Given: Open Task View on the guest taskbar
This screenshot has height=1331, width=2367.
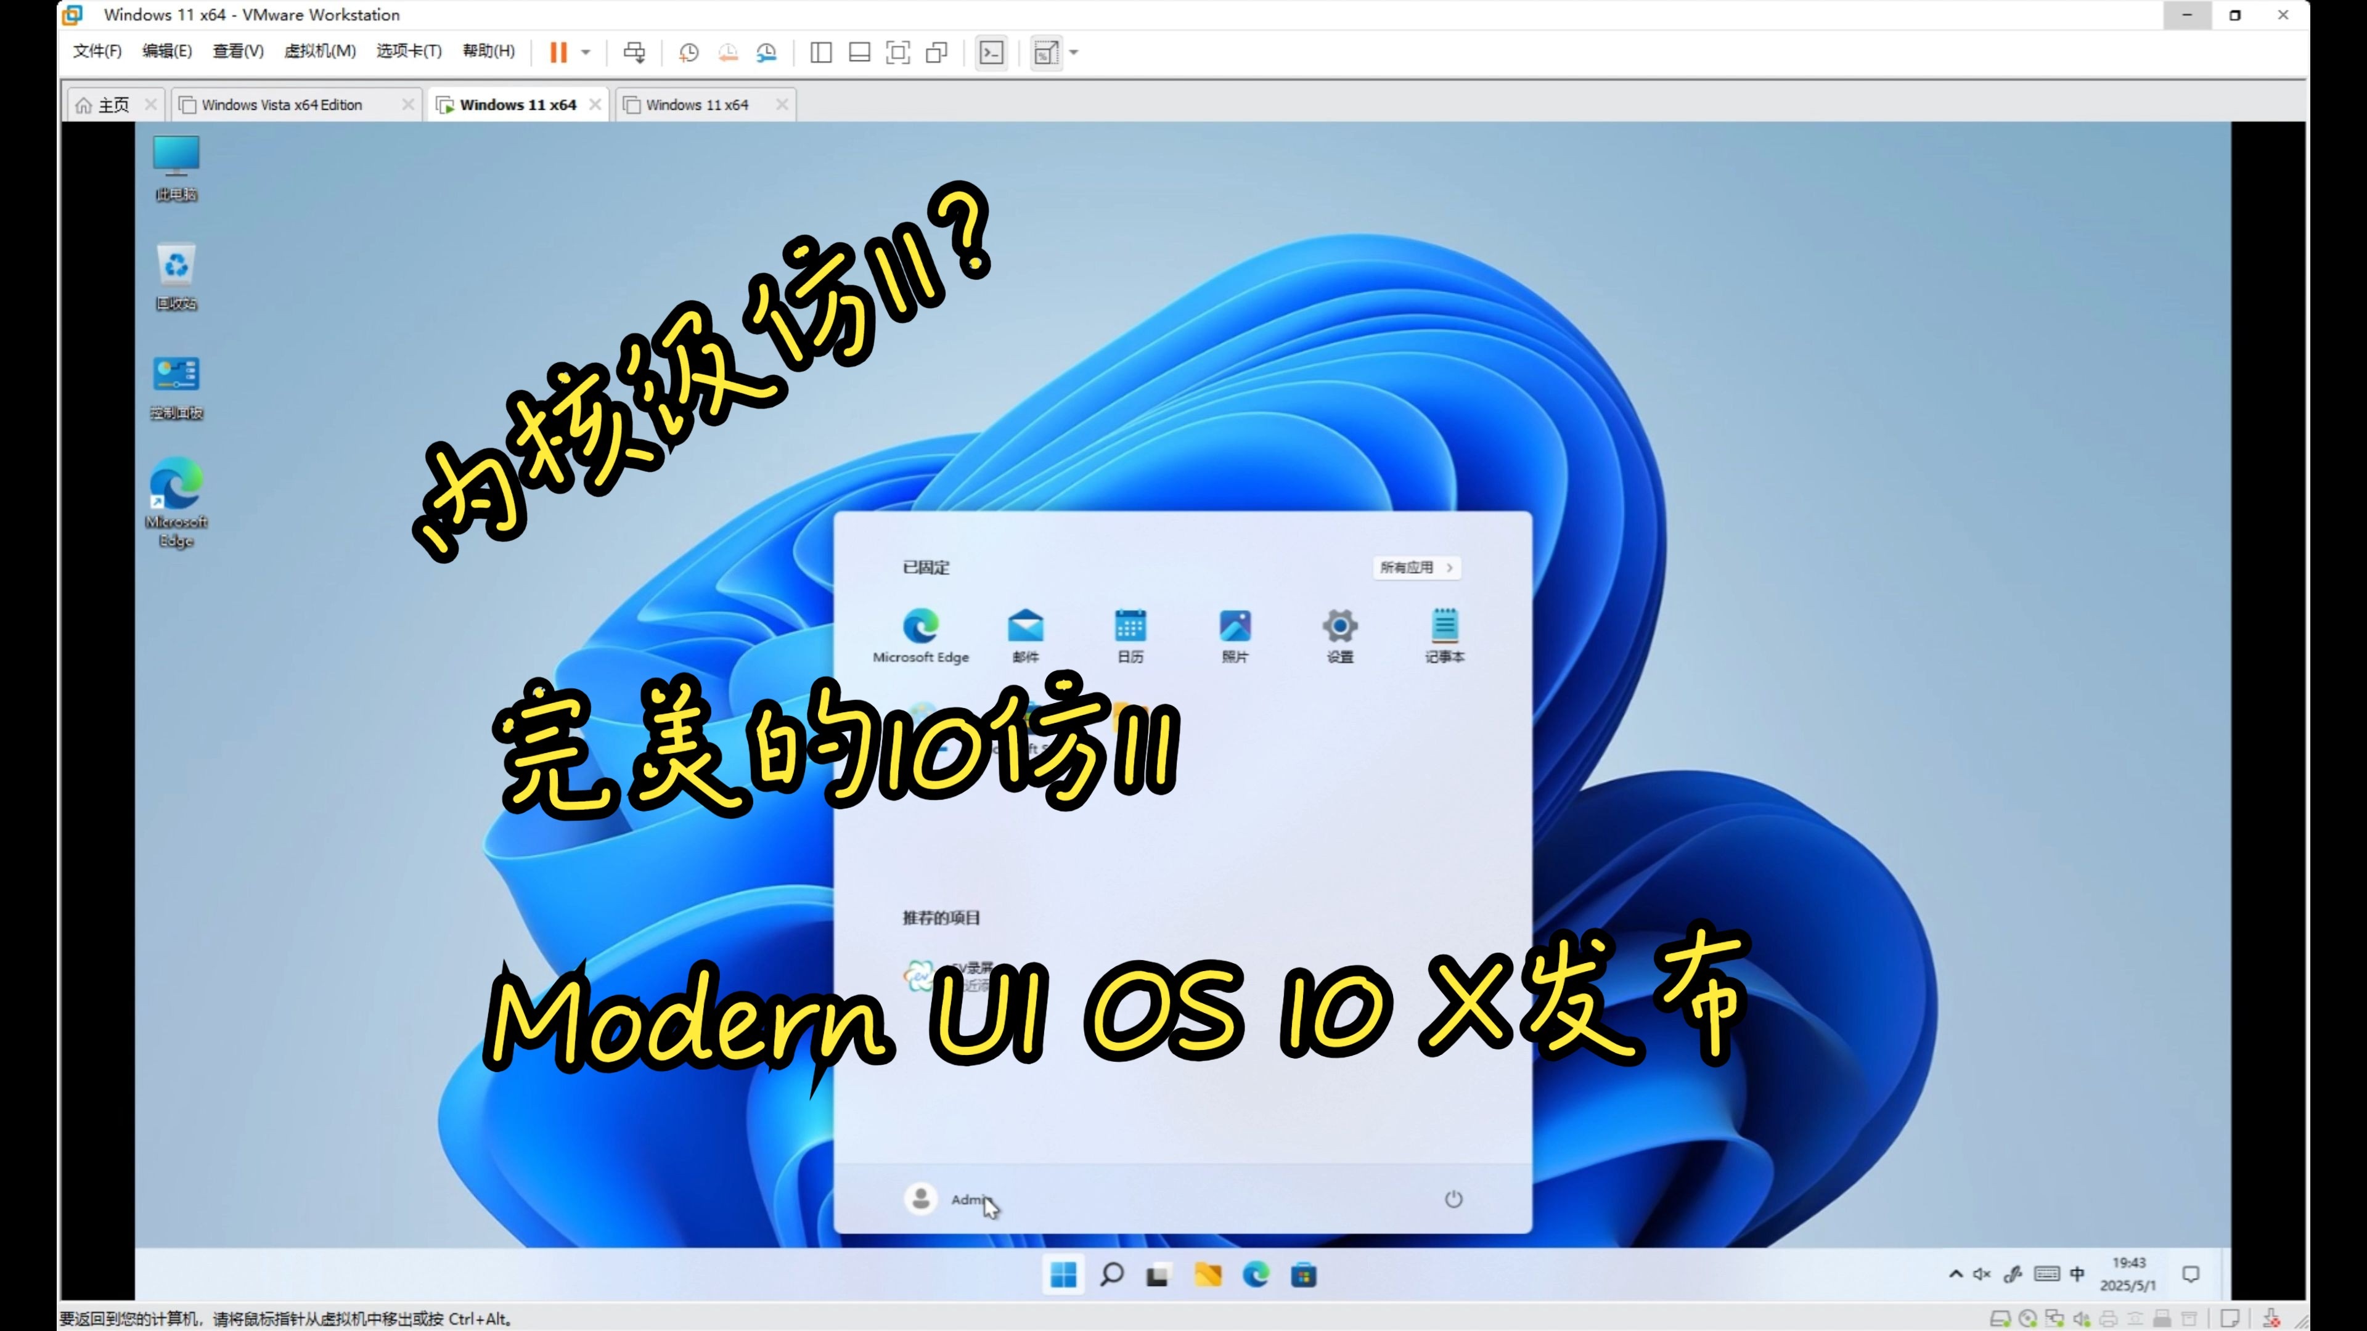Looking at the screenshot, I should (1158, 1275).
